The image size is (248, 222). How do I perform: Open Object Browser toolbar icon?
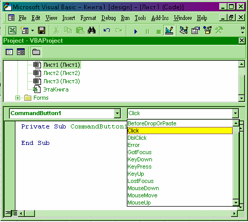click(x=207, y=30)
